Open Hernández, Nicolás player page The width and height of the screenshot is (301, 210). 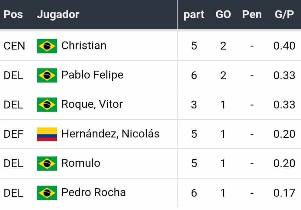point(110,134)
